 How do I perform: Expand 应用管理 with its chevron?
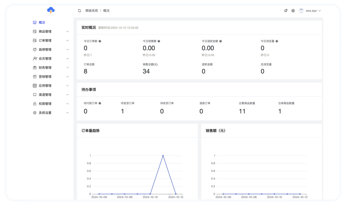[x=68, y=86]
